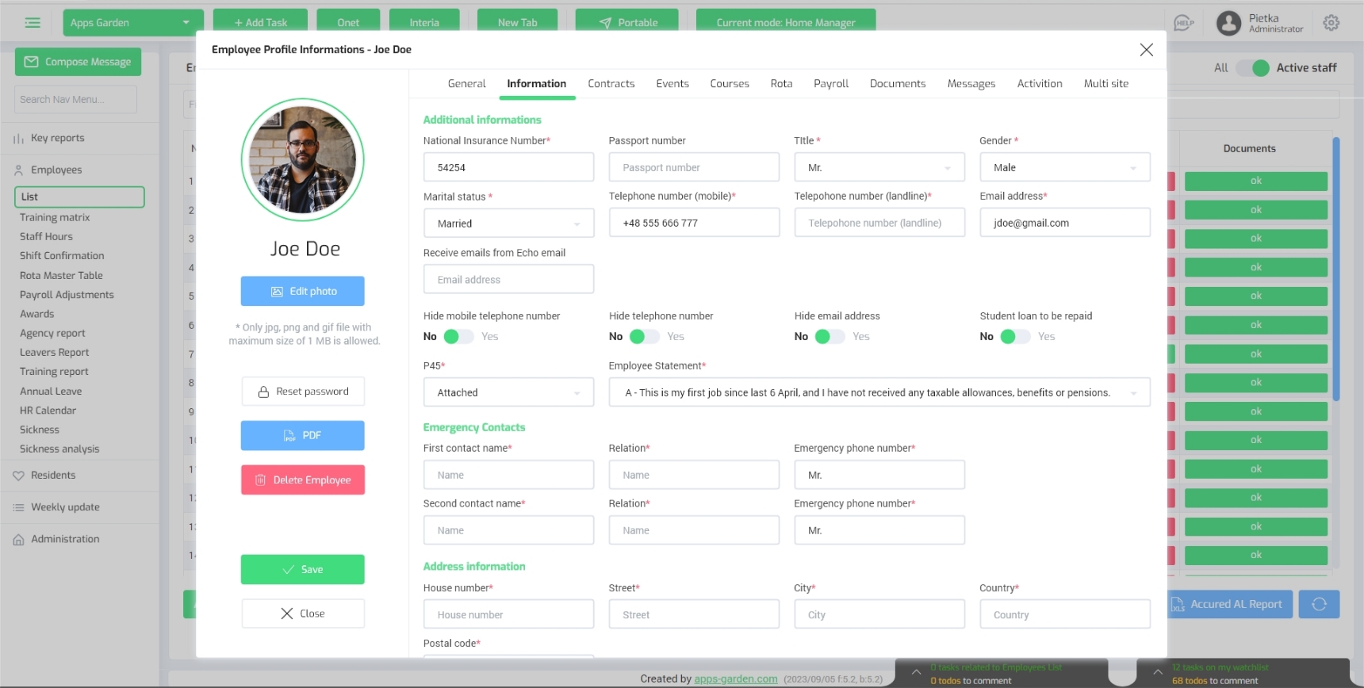Click the refresh icon button
1364x688 pixels.
[1319, 604]
